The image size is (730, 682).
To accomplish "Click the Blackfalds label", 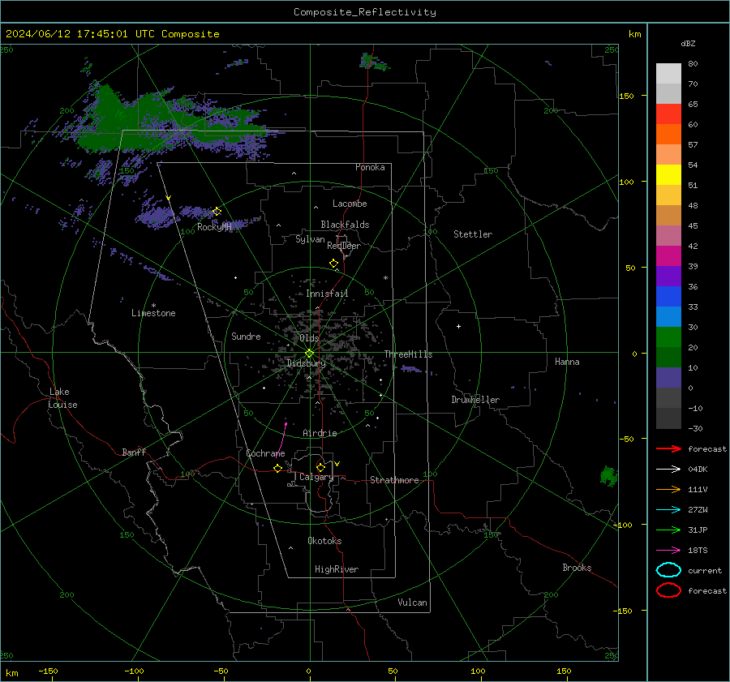I will tap(345, 225).
